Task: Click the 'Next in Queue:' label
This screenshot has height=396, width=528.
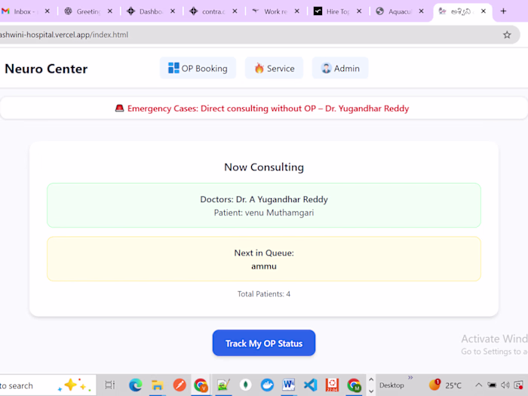Action: (x=264, y=253)
